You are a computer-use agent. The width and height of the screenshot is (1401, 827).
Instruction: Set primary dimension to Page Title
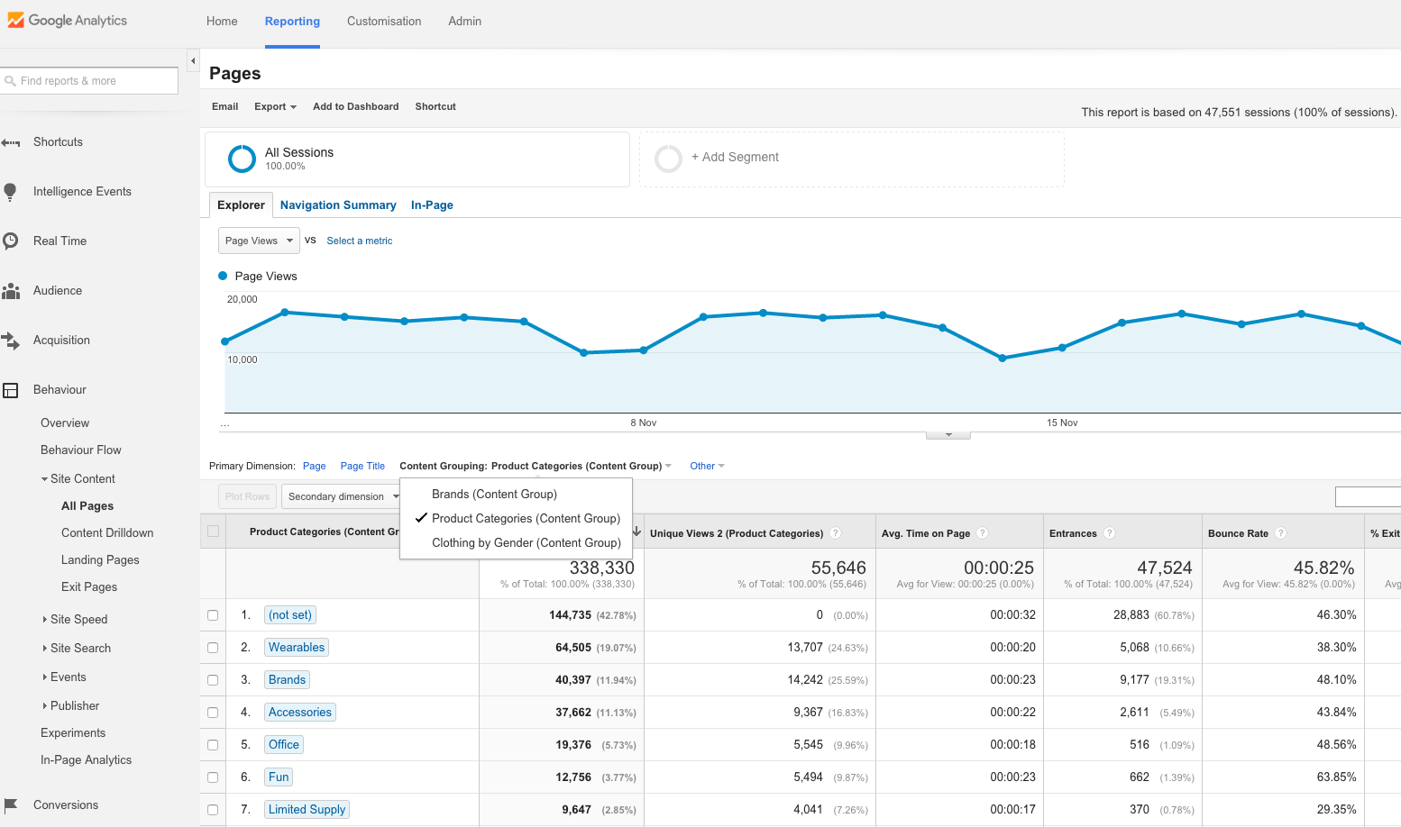click(x=362, y=466)
